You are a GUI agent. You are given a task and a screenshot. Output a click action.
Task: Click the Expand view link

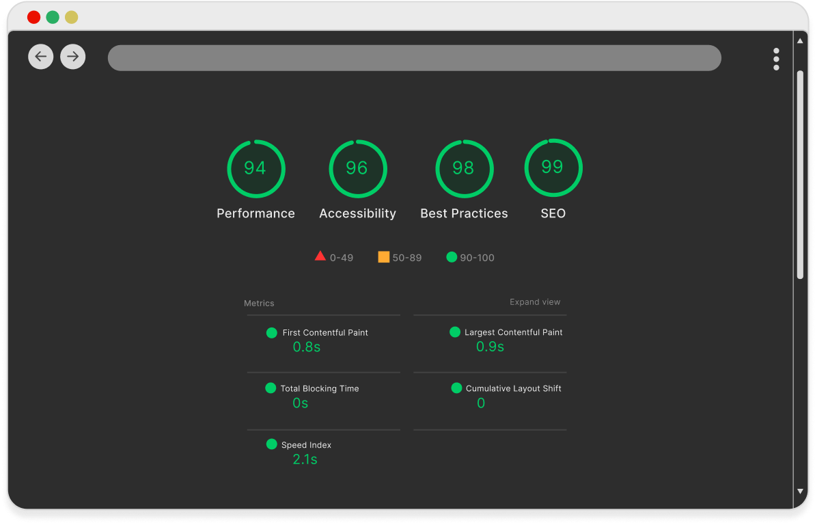click(535, 302)
